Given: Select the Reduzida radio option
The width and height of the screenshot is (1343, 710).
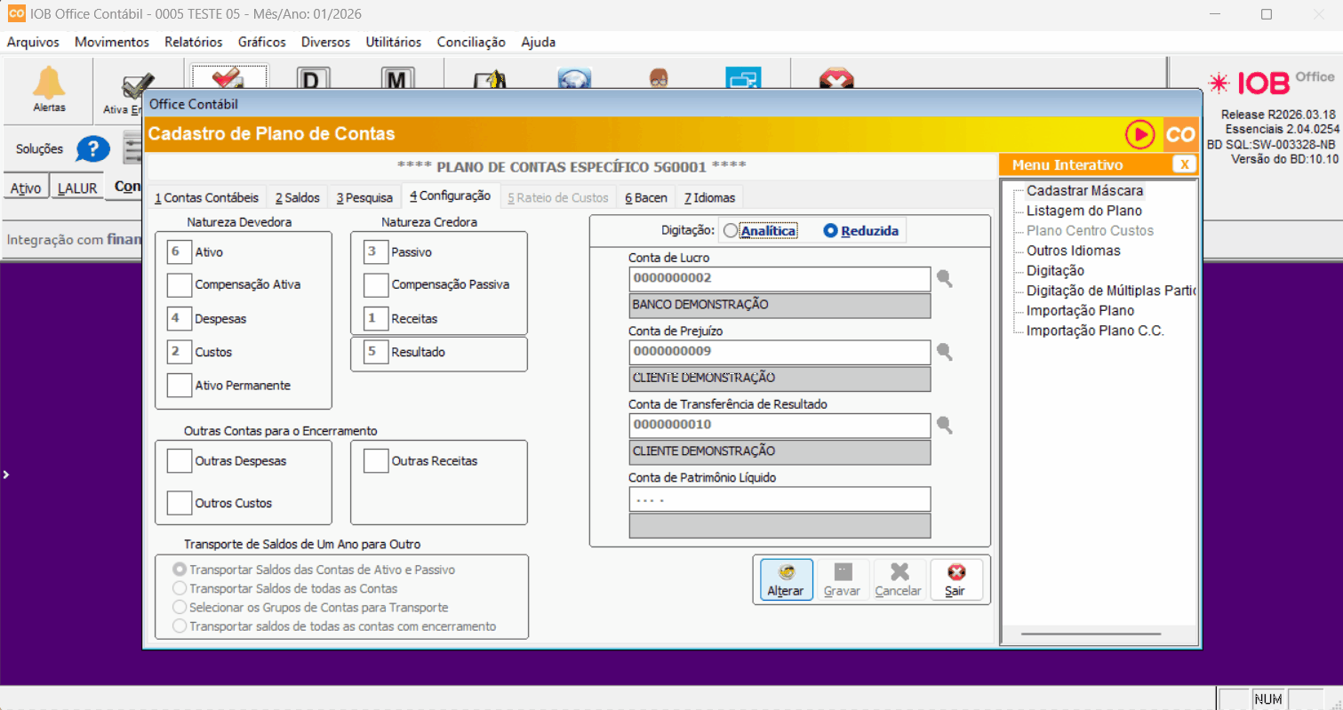Looking at the screenshot, I should [x=831, y=231].
